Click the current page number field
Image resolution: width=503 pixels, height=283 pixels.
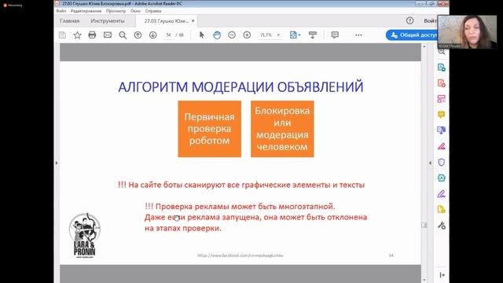168,35
